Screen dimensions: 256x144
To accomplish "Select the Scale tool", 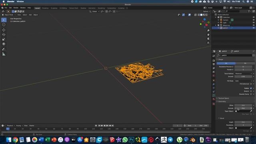I will coord(4,39).
